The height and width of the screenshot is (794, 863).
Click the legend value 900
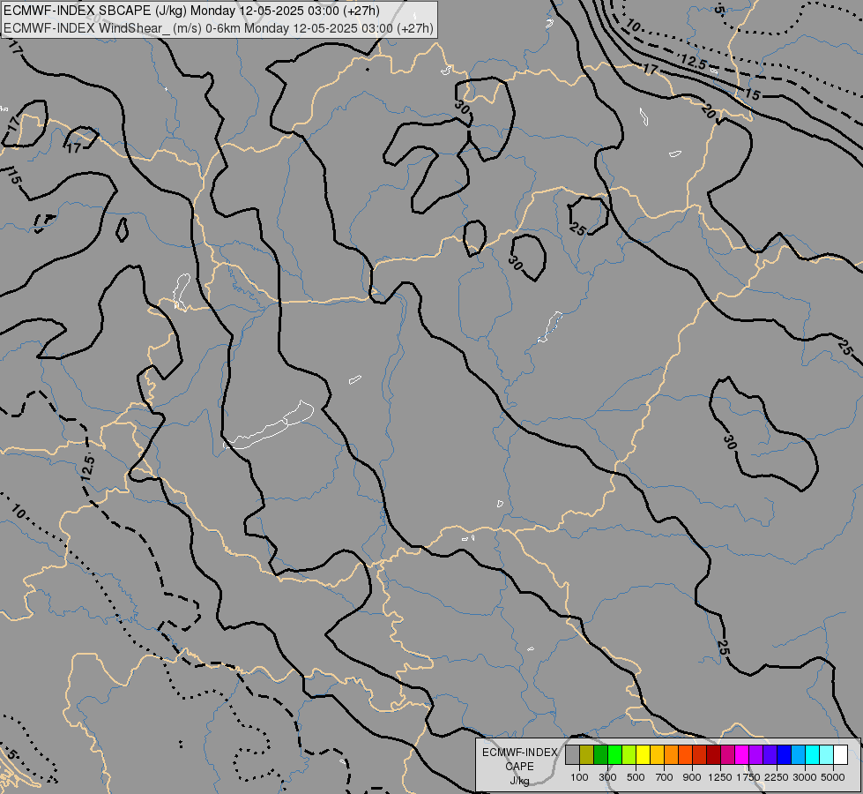point(692,777)
